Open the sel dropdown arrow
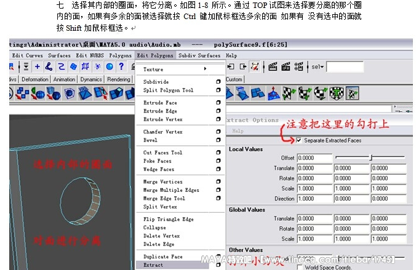416x270 pixels. click(x=322, y=67)
